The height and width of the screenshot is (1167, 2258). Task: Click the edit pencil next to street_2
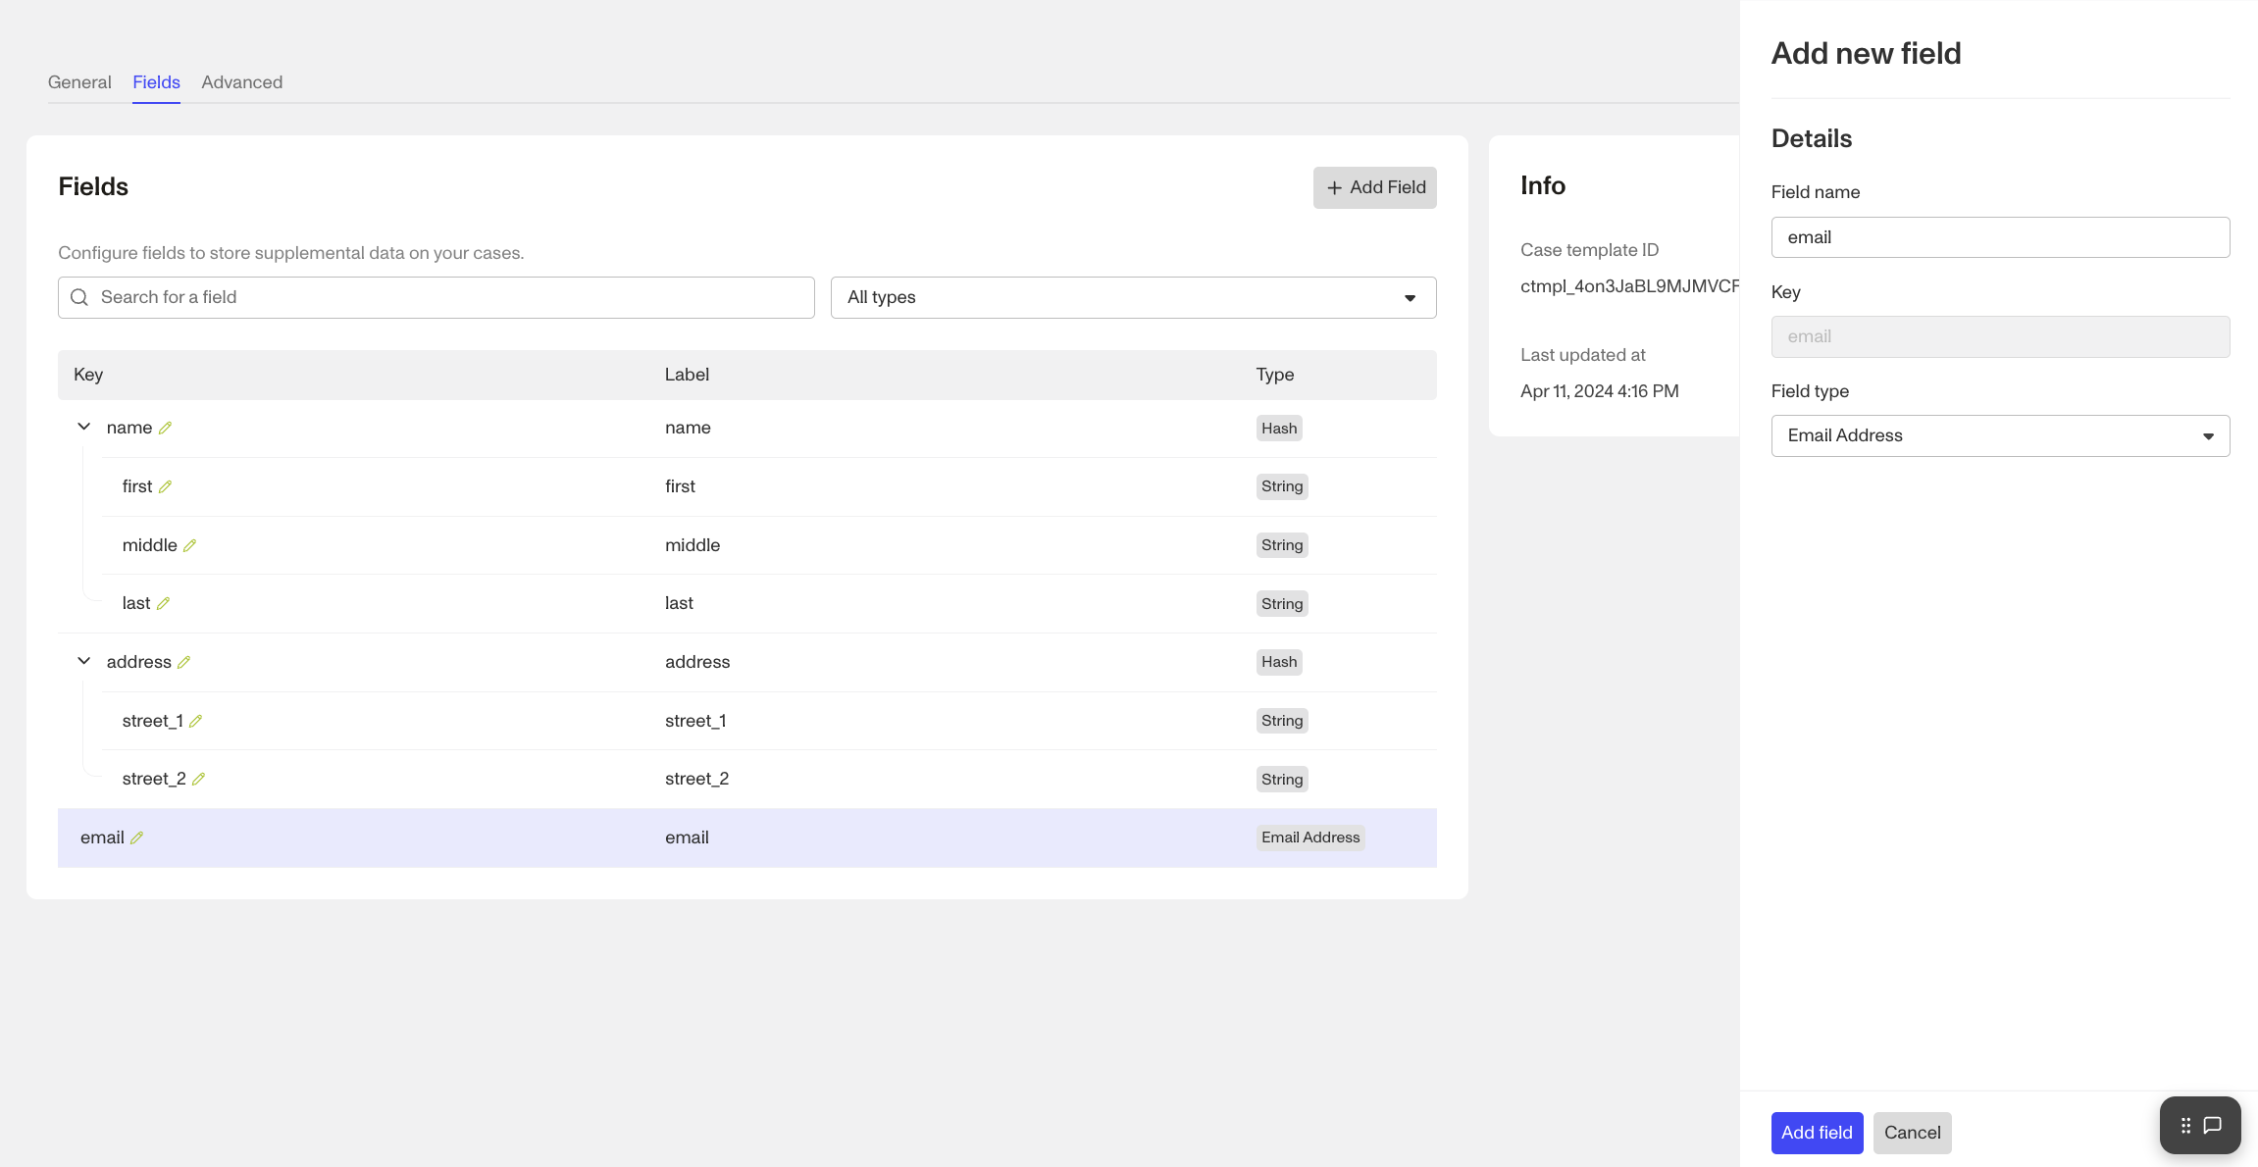[198, 779]
